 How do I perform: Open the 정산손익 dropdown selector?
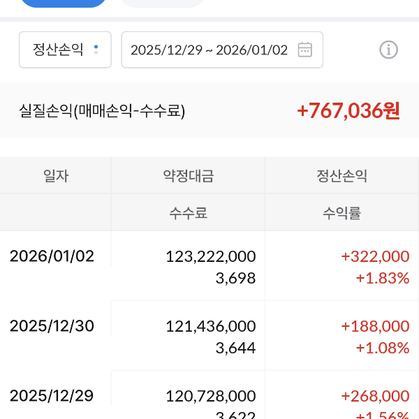[x=65, y=50]
